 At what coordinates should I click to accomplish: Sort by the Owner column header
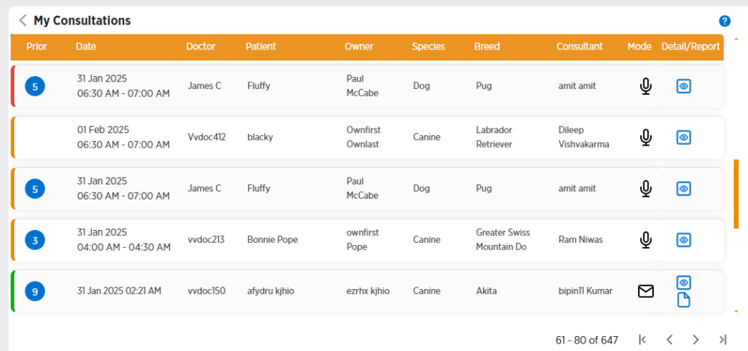point(359,46)
